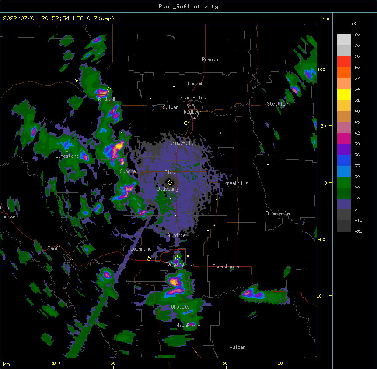This screenshot has width=377, height=369.
Task: Click the -100 tick on the bottom axis
Action: pyautogui.click(x=55, y=363)
